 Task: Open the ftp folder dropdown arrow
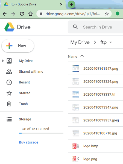(x=110, y=42)
